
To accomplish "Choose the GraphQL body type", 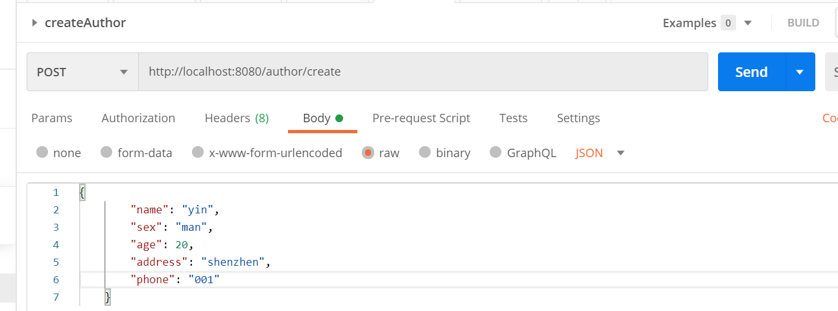I will 496,153.
